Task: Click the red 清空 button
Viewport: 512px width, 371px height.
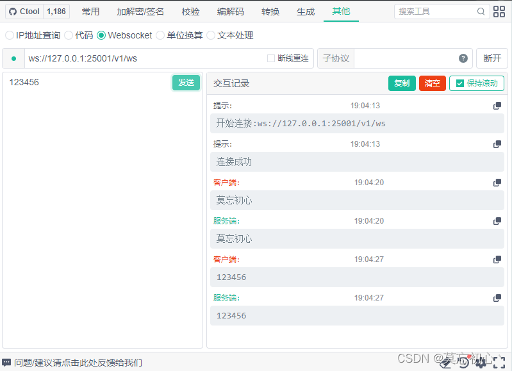Action: point(433,83)
